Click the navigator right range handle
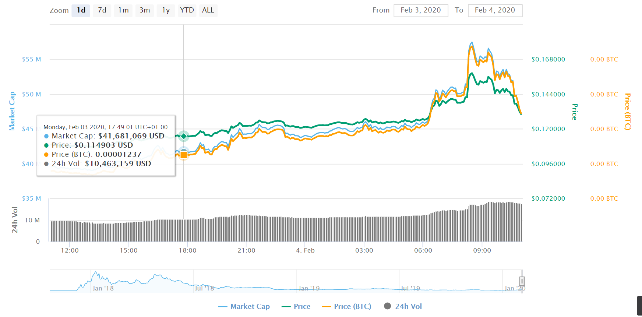This screenshot has height=317, width=642. click(x=522, y=281)
